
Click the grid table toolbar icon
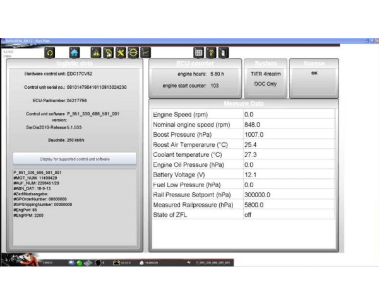[198, 53]
